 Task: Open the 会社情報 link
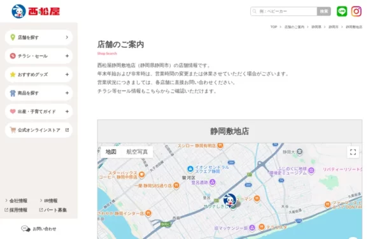coord(18,201)
